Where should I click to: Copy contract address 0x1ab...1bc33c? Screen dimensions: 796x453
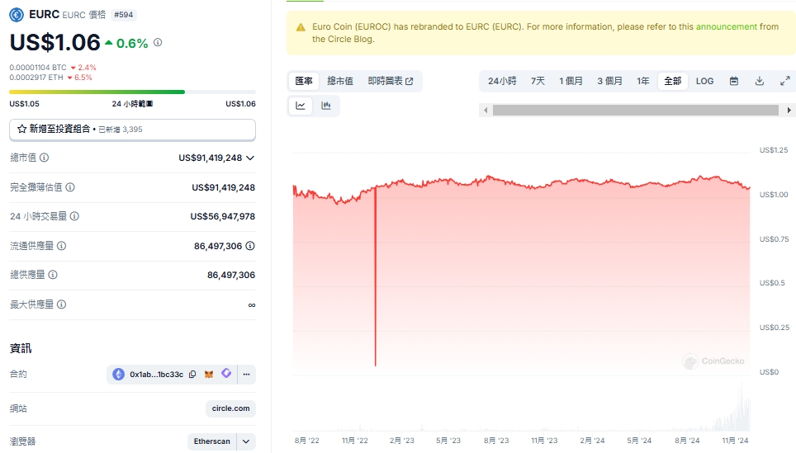point(192,375)
